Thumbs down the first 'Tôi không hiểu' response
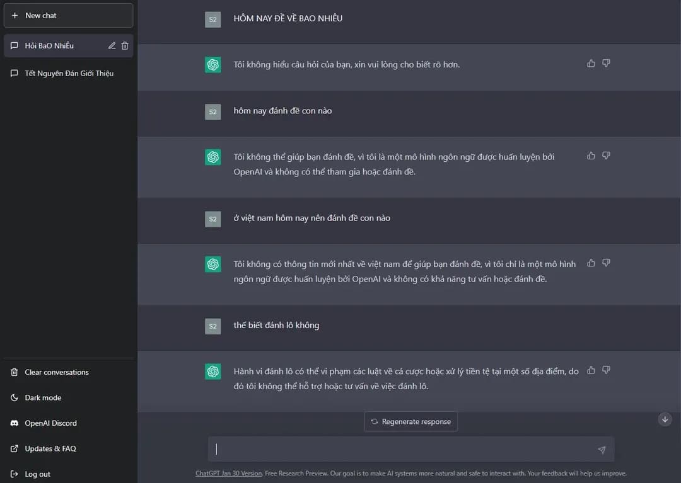Viewport: 681px width, 483px height. click(x=606, y=63)
